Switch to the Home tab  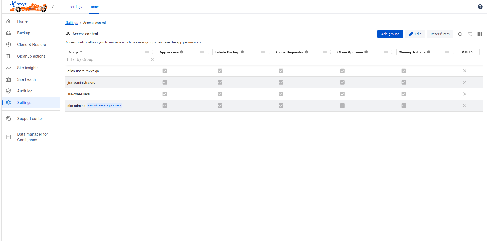[94, 7]
